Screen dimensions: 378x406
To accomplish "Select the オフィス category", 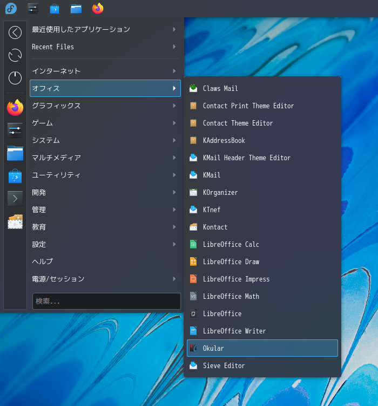I will point(105,88).
